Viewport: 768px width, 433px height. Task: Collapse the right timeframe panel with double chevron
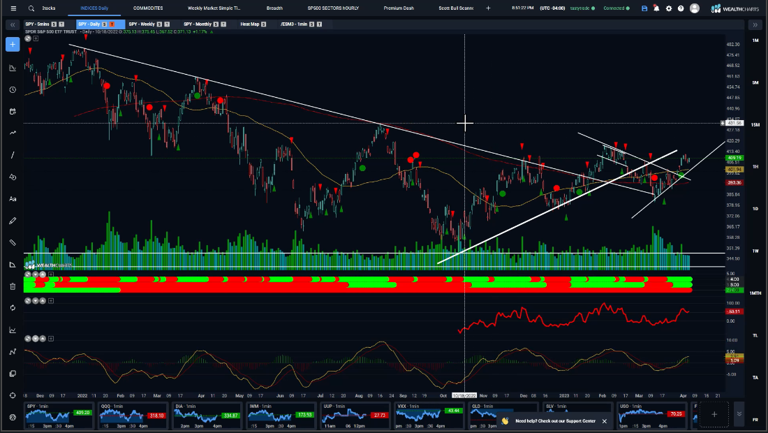click(755, 24)
